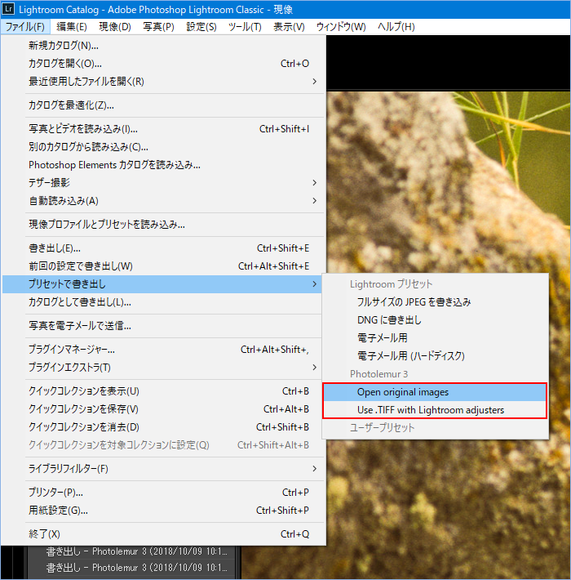Expand 自動読み込み(A) submenu
The height and width of the screenshot is (580, 571).
click(163, 201)
